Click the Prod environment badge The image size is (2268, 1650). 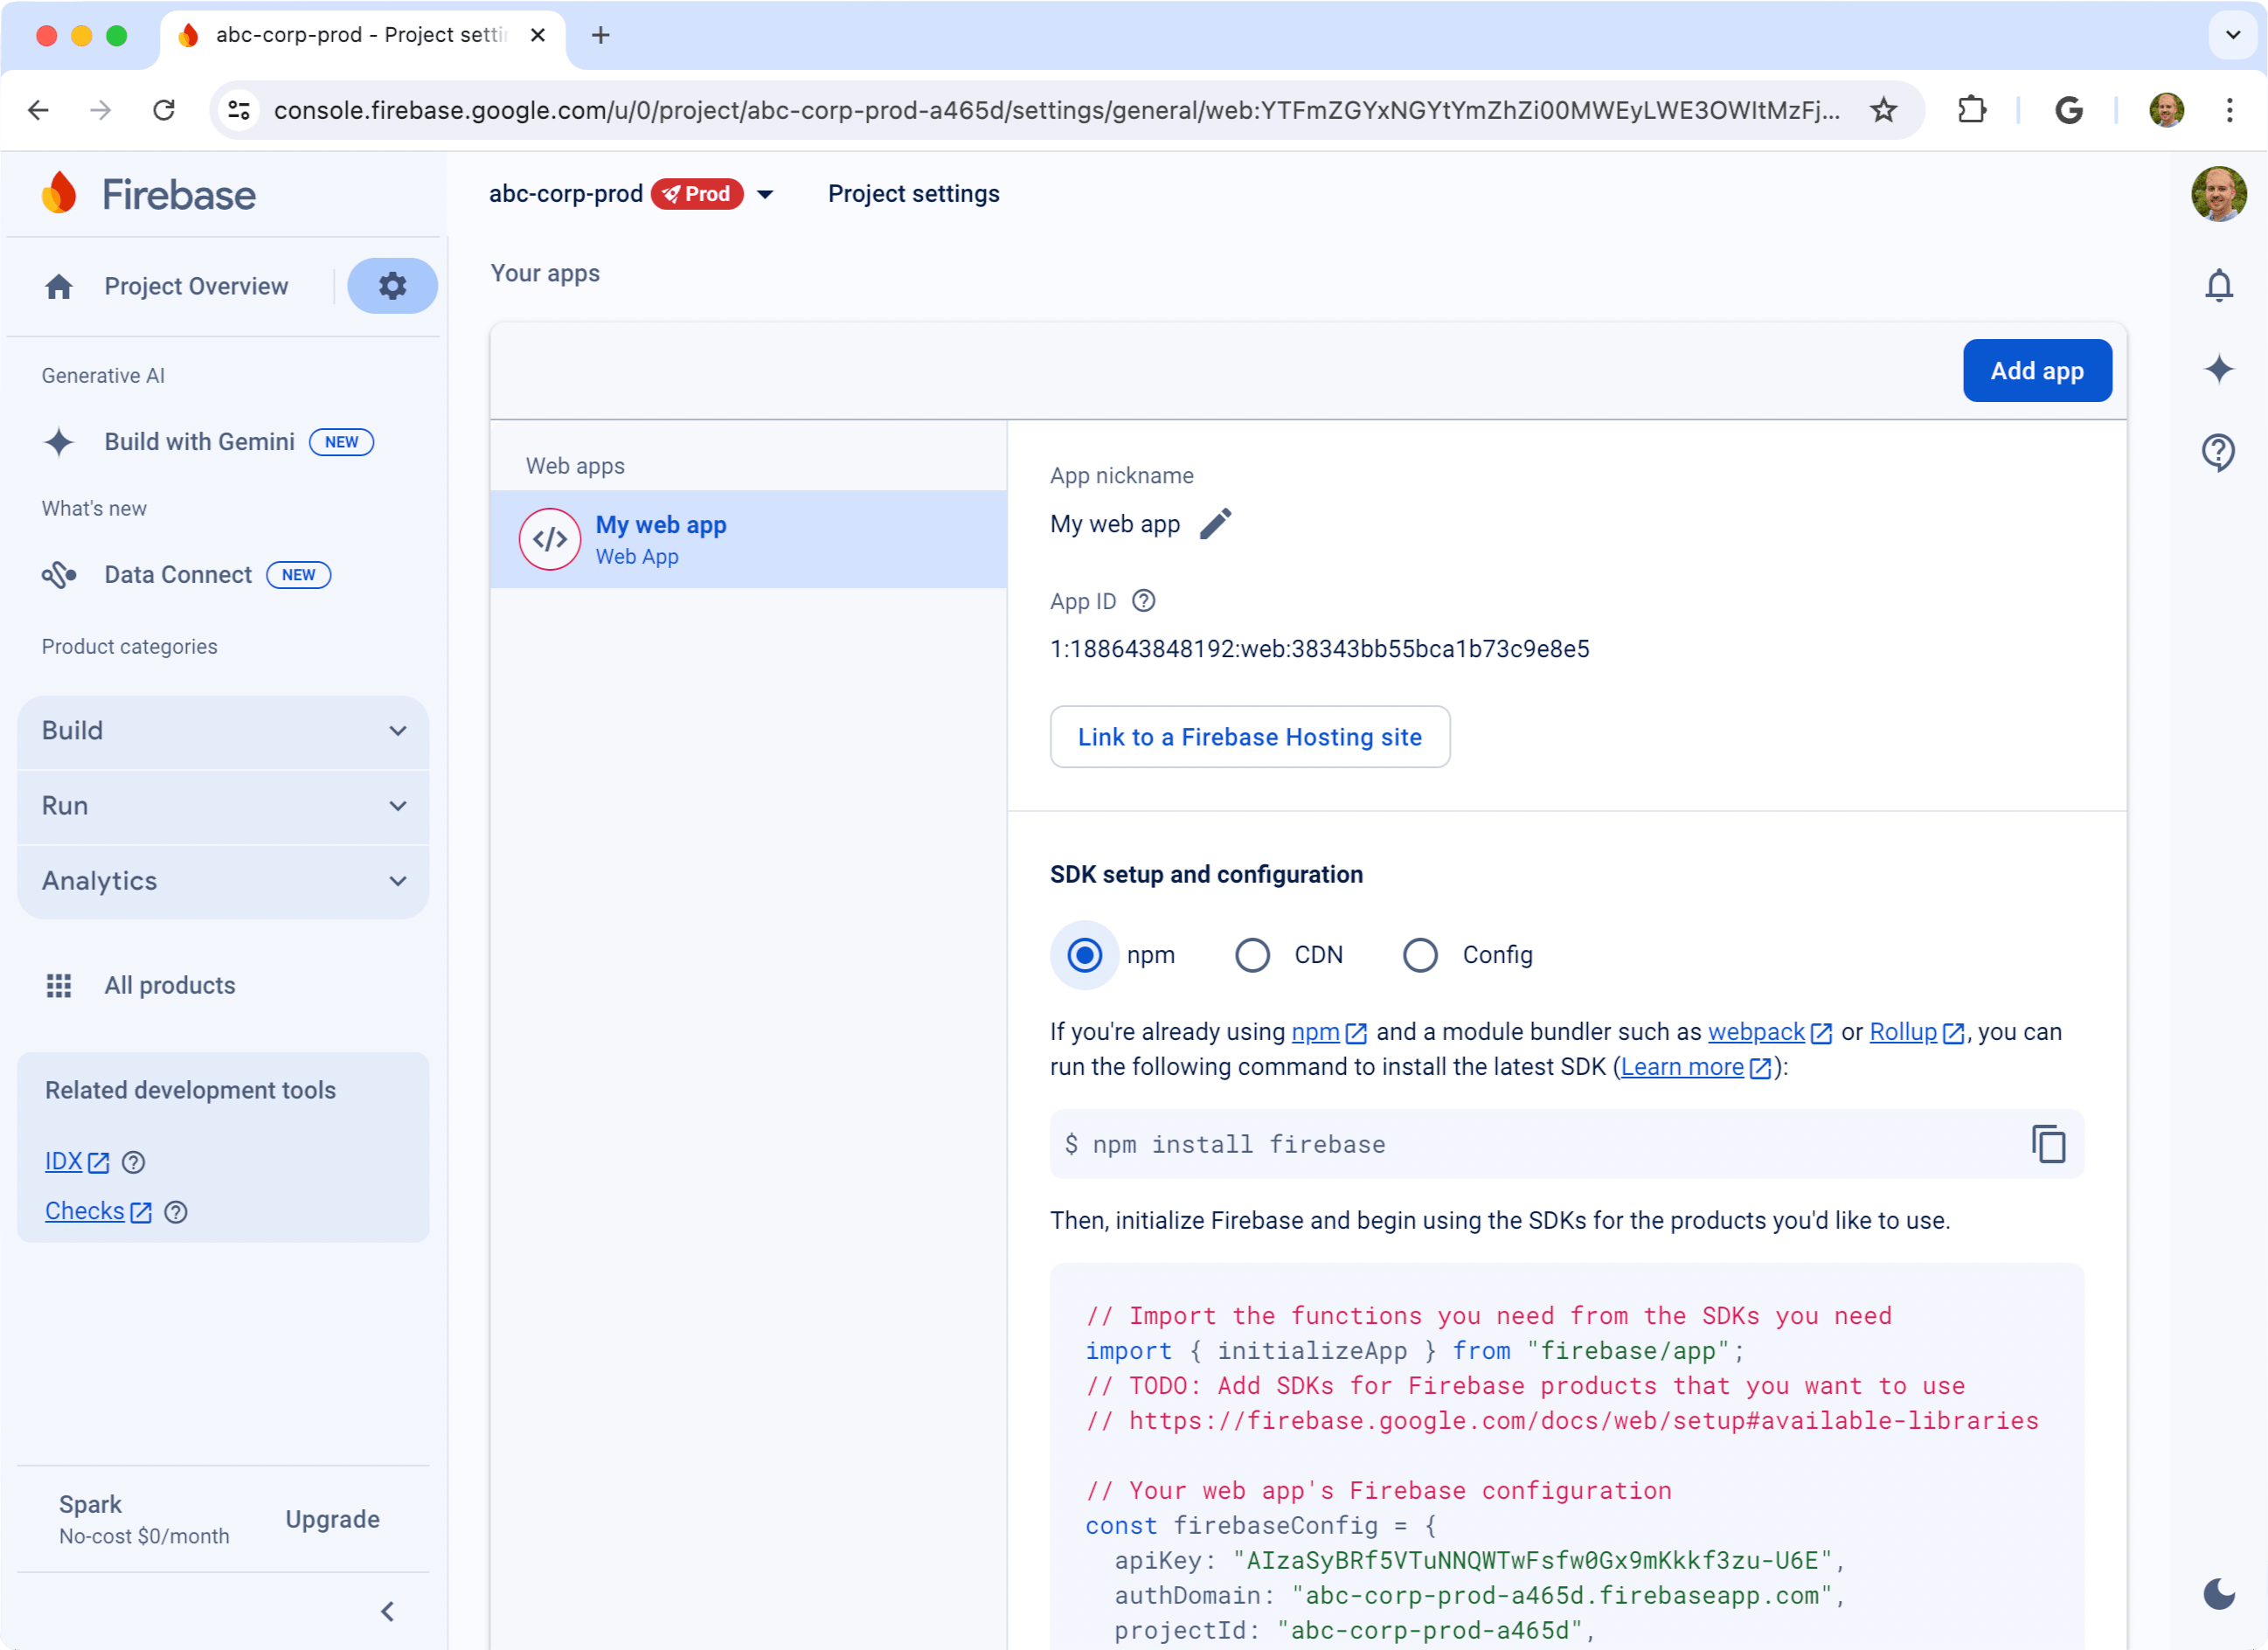pos(697,194)
